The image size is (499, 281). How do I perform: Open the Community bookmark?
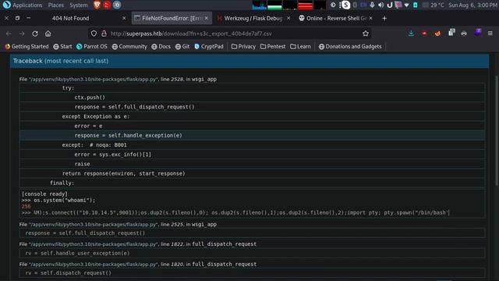tap(129, 47)
